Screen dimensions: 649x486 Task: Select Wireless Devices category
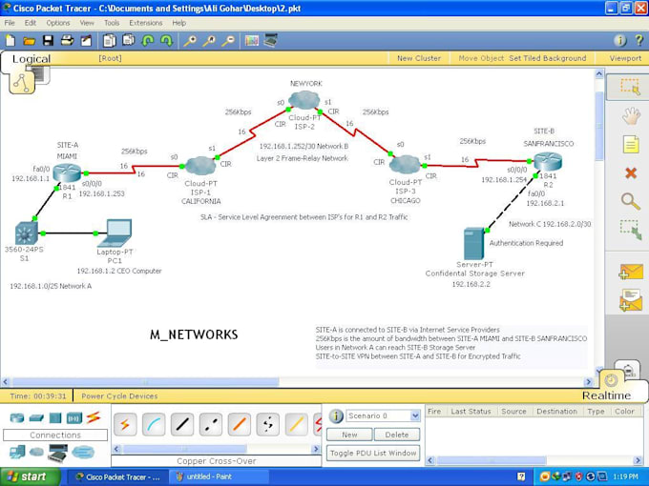pos(74,417)
